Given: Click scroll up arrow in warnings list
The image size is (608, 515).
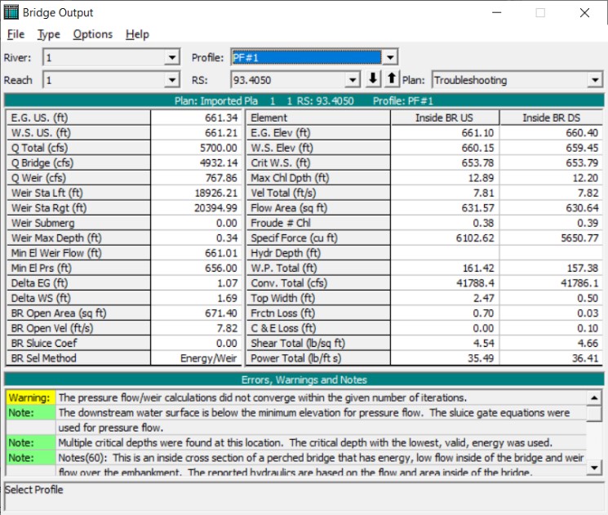Looking at the screenshot, I should coord(594,397).
